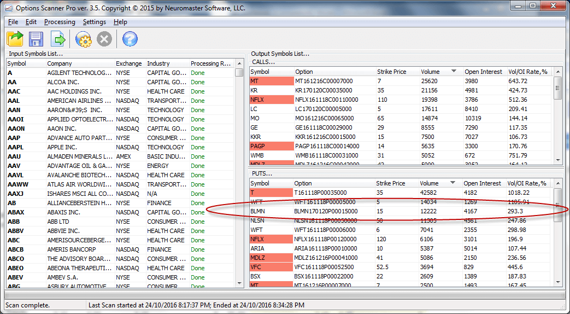
Task: Select the MT call option row
Action: tap(401, 81)
